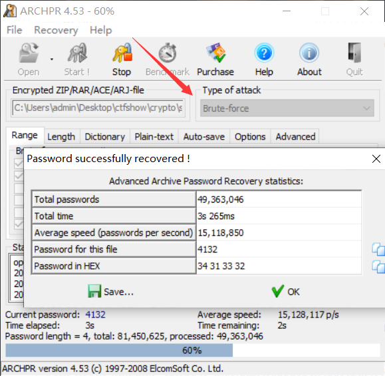
Task: Click the Open toolbar icon
Action: point(29,52)
